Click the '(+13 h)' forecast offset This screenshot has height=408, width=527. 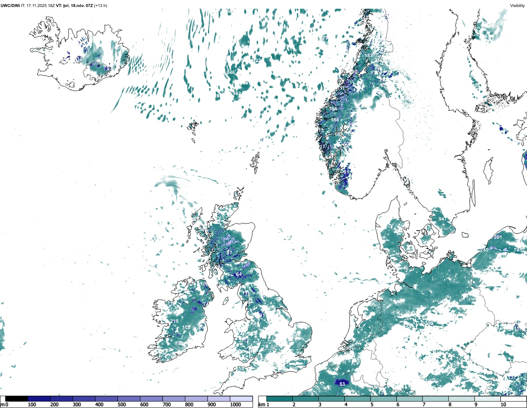click(101, 6)
